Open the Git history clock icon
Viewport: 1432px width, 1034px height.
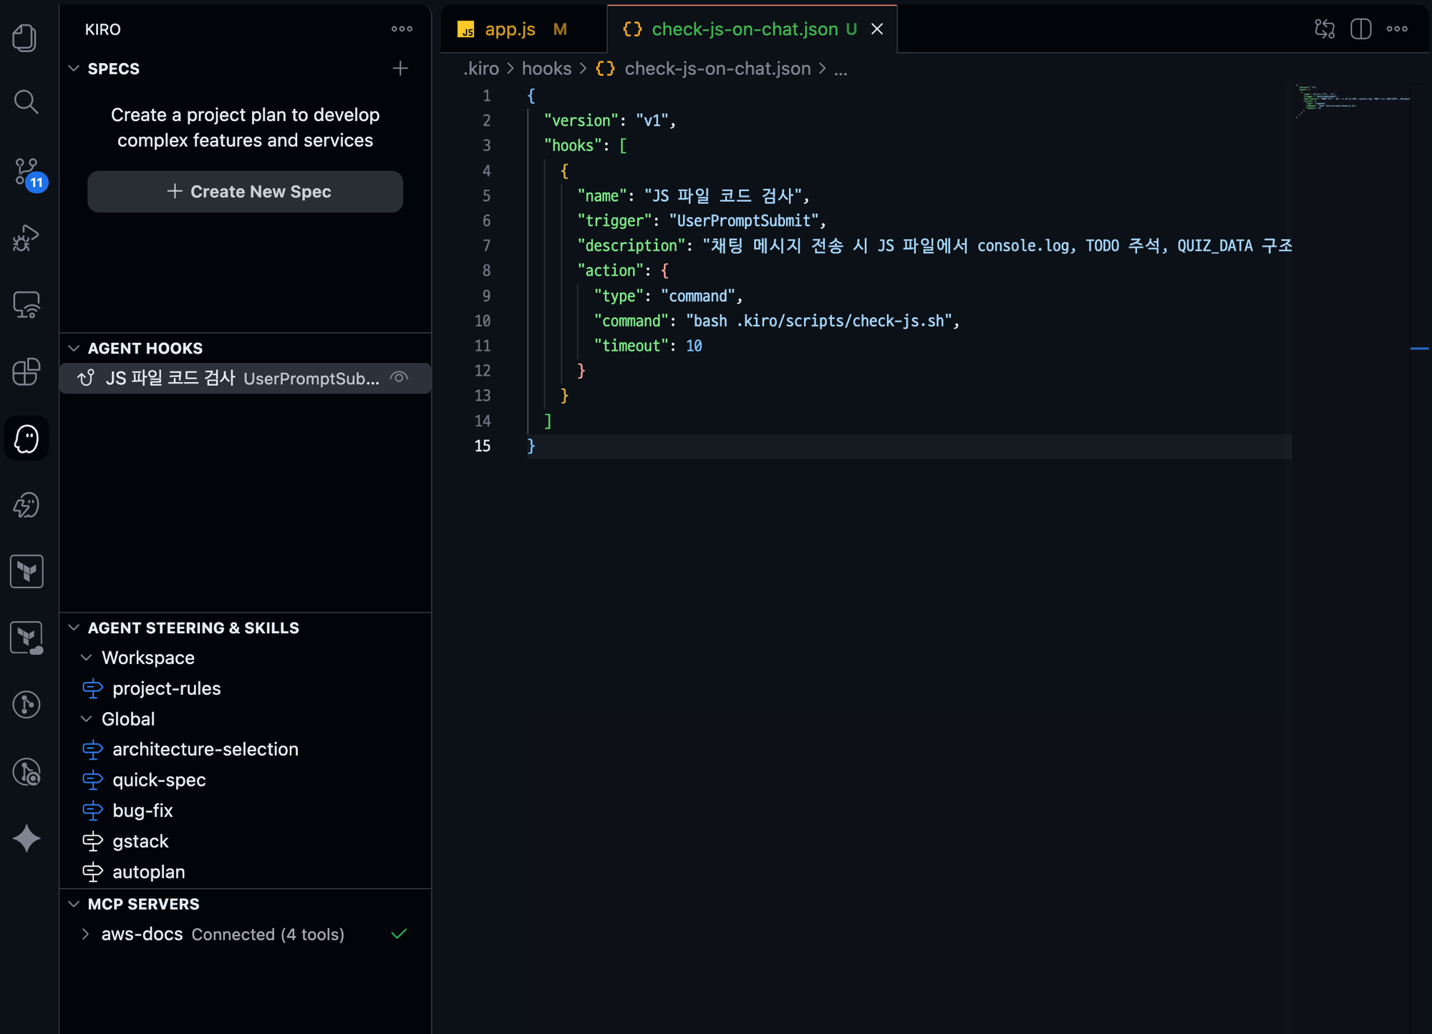(26, 771)
